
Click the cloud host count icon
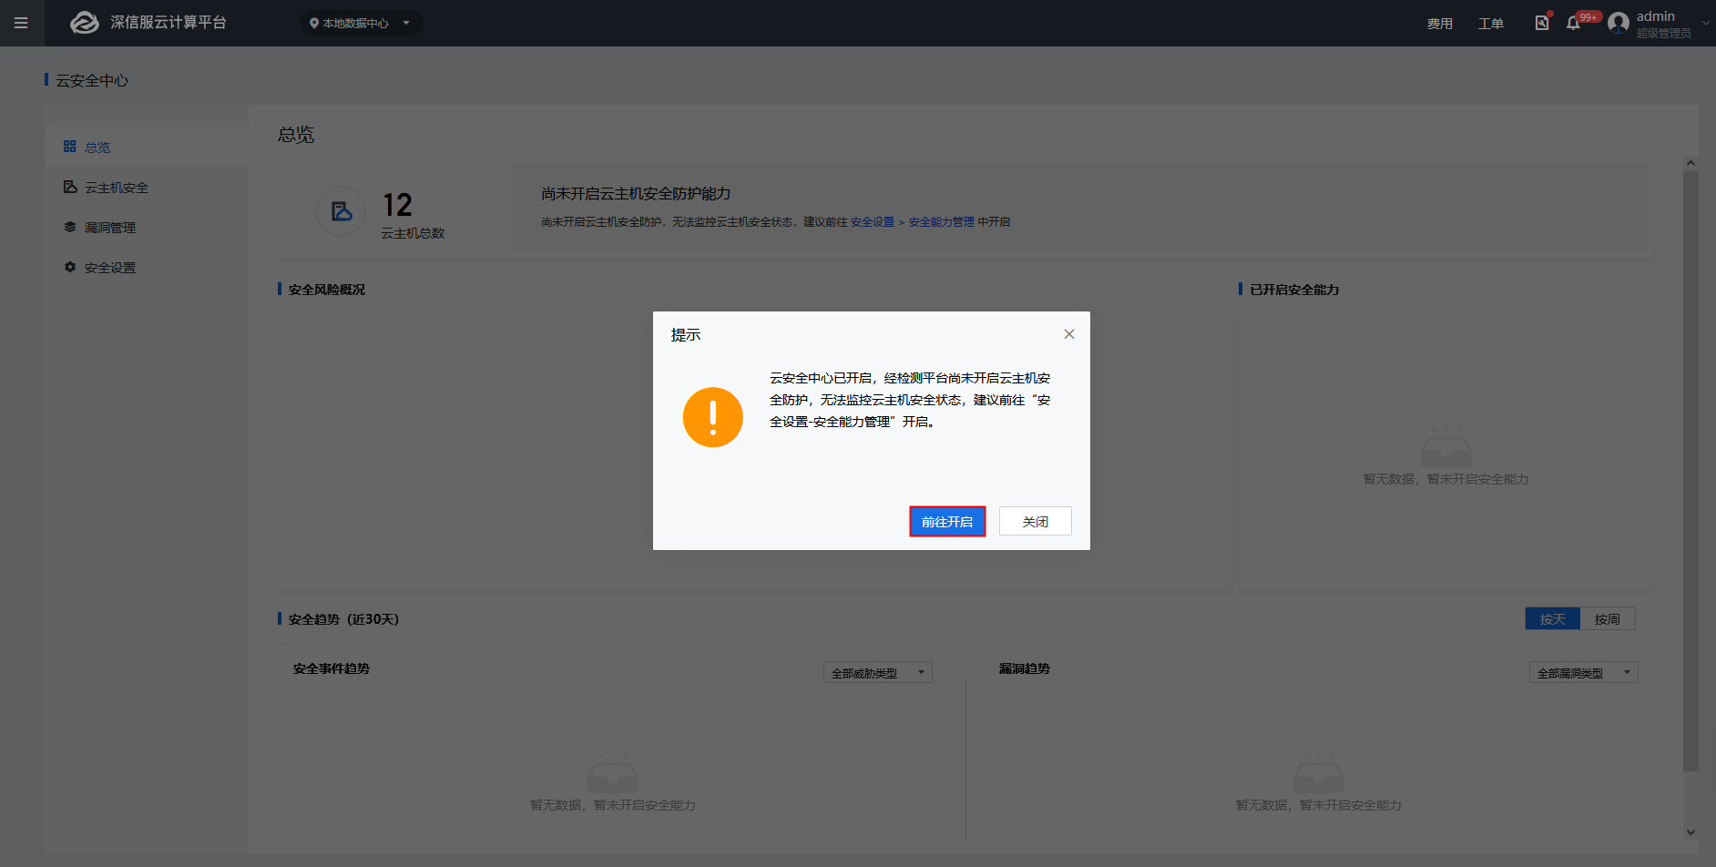(x=341, y=211)
